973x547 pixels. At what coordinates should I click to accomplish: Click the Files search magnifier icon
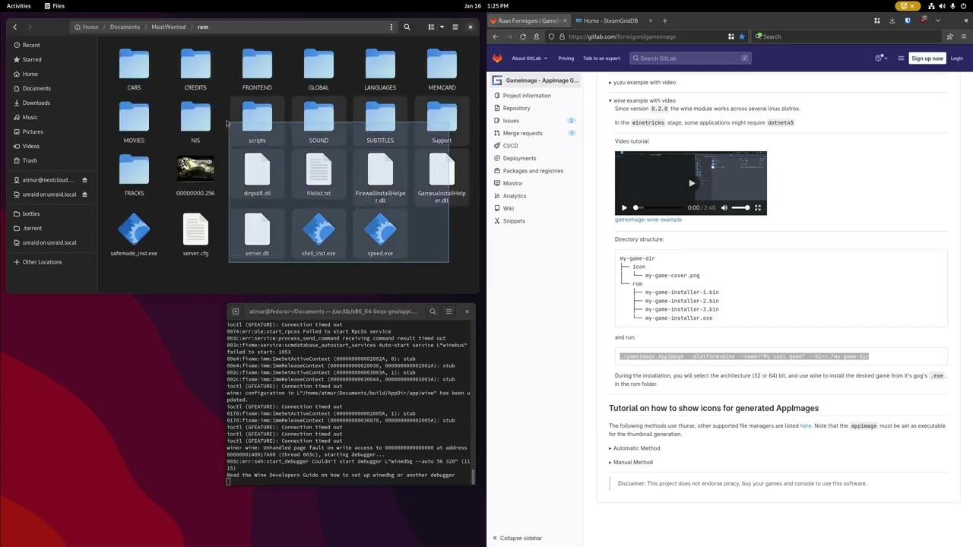(407, 27)
